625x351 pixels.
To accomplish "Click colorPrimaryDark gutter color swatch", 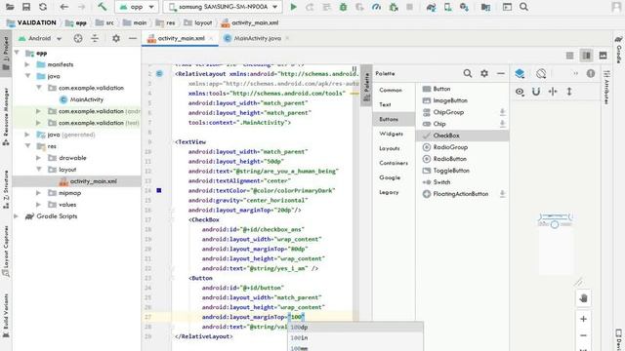I will pos(158,190).
